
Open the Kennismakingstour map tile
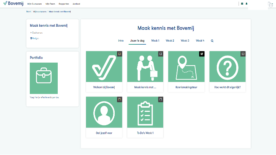(x=186, y=67)
